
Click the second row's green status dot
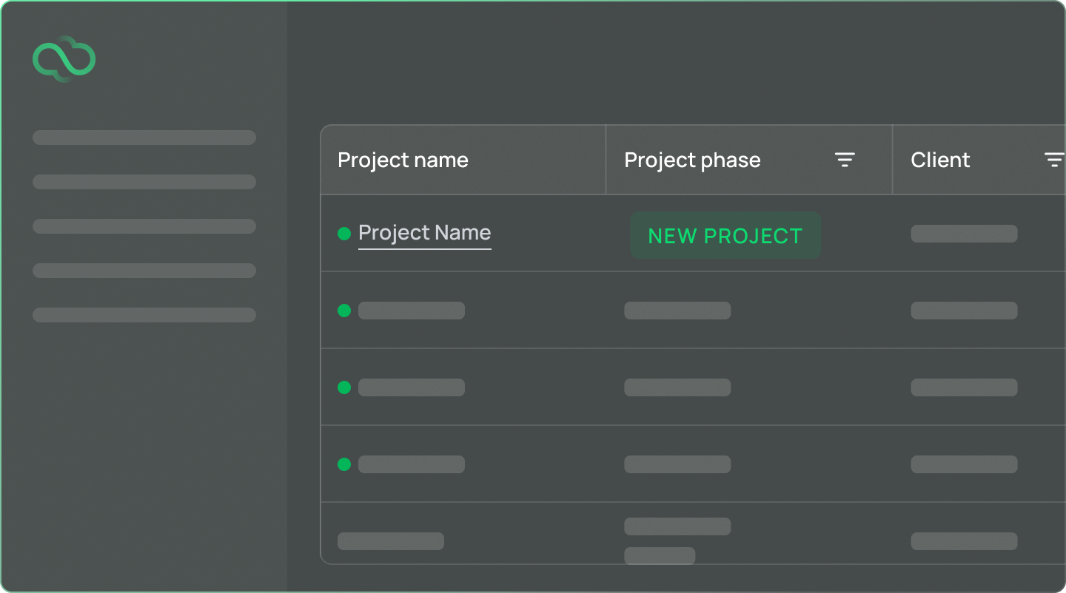pos(344,311)
